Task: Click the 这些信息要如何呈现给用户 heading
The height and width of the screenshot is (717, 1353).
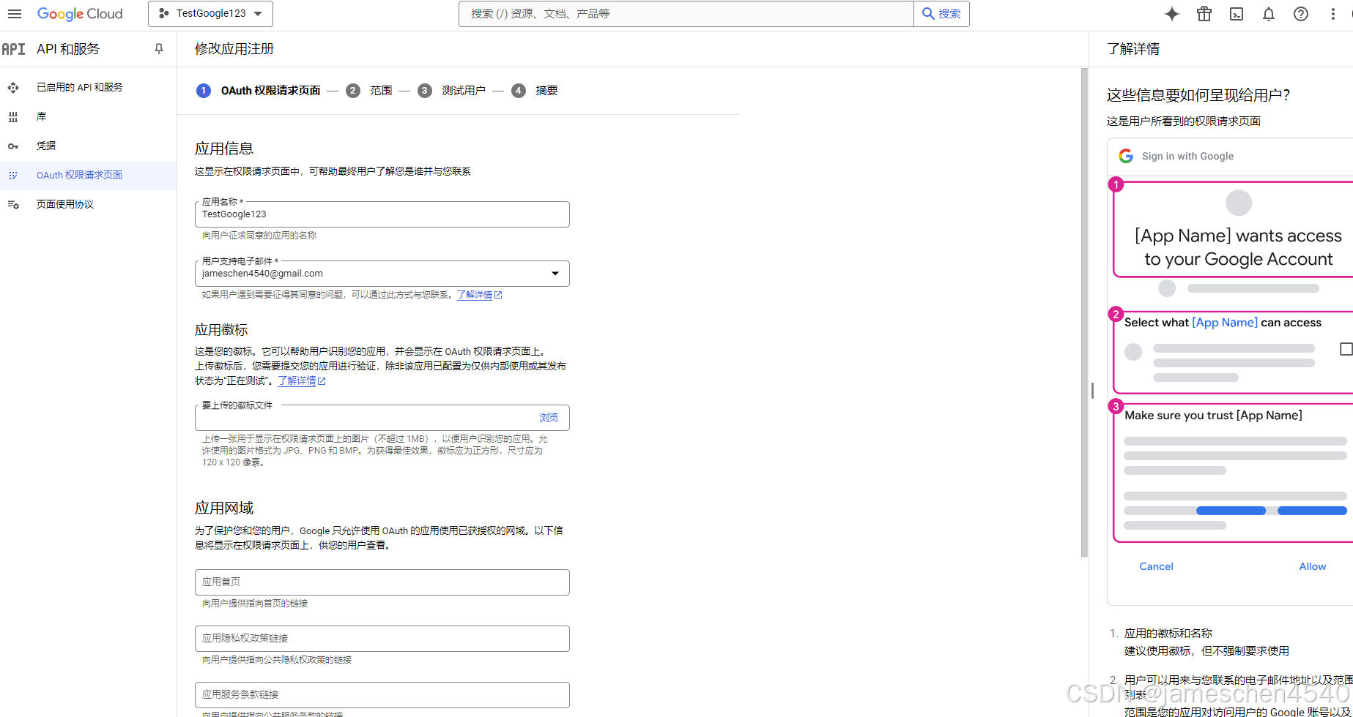Action: click(x=1198, y=95)
